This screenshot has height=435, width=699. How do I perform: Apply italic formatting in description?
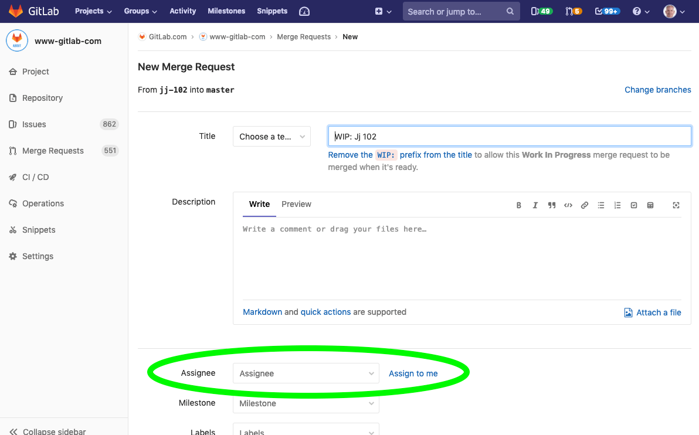(535, 205)
